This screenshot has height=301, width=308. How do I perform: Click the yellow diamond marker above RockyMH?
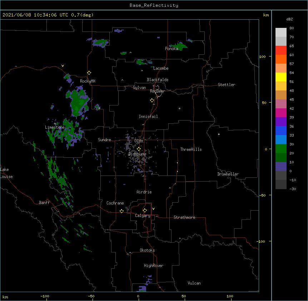click(x=89, y=73)
